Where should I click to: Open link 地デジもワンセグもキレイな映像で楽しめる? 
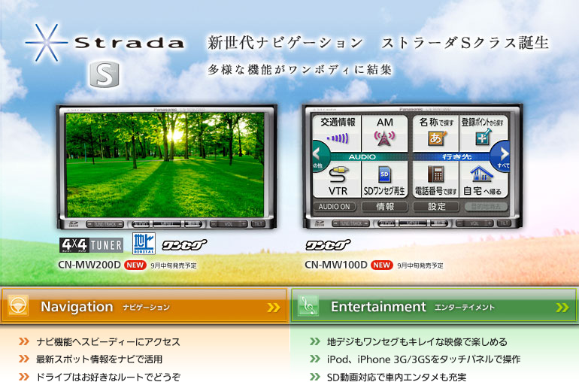tap(417, 341)
